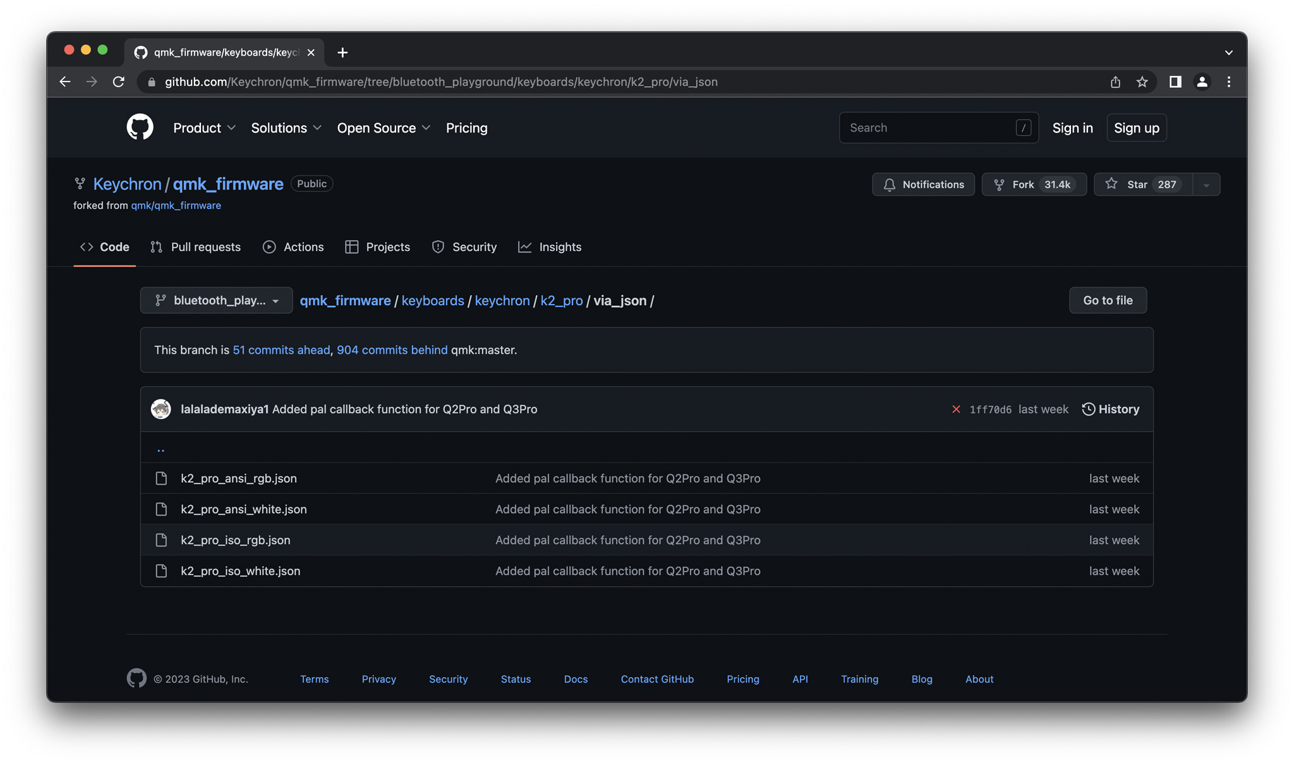Switch to Pull requests tab
This screenshot has height=764, width=1294.
click(x=195, y=247)
